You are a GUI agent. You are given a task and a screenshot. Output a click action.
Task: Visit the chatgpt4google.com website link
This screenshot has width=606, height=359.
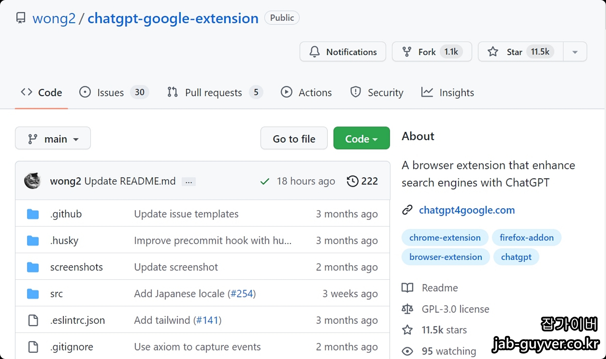point(467,210)
